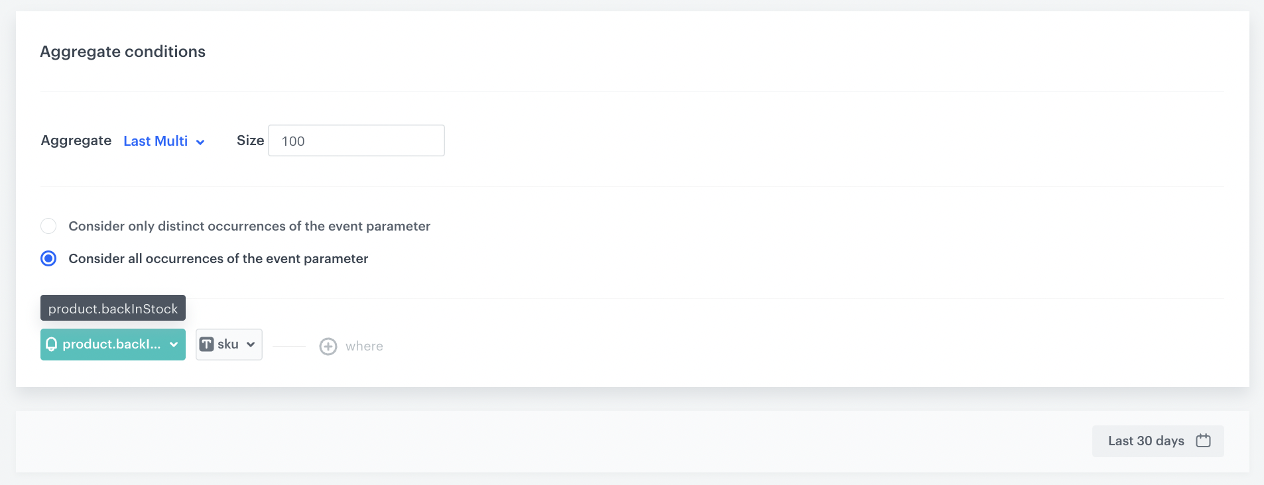Open the Last Multi aggregate type dropdown
Screen dimensions: 1264x485
tap(164, 141)
